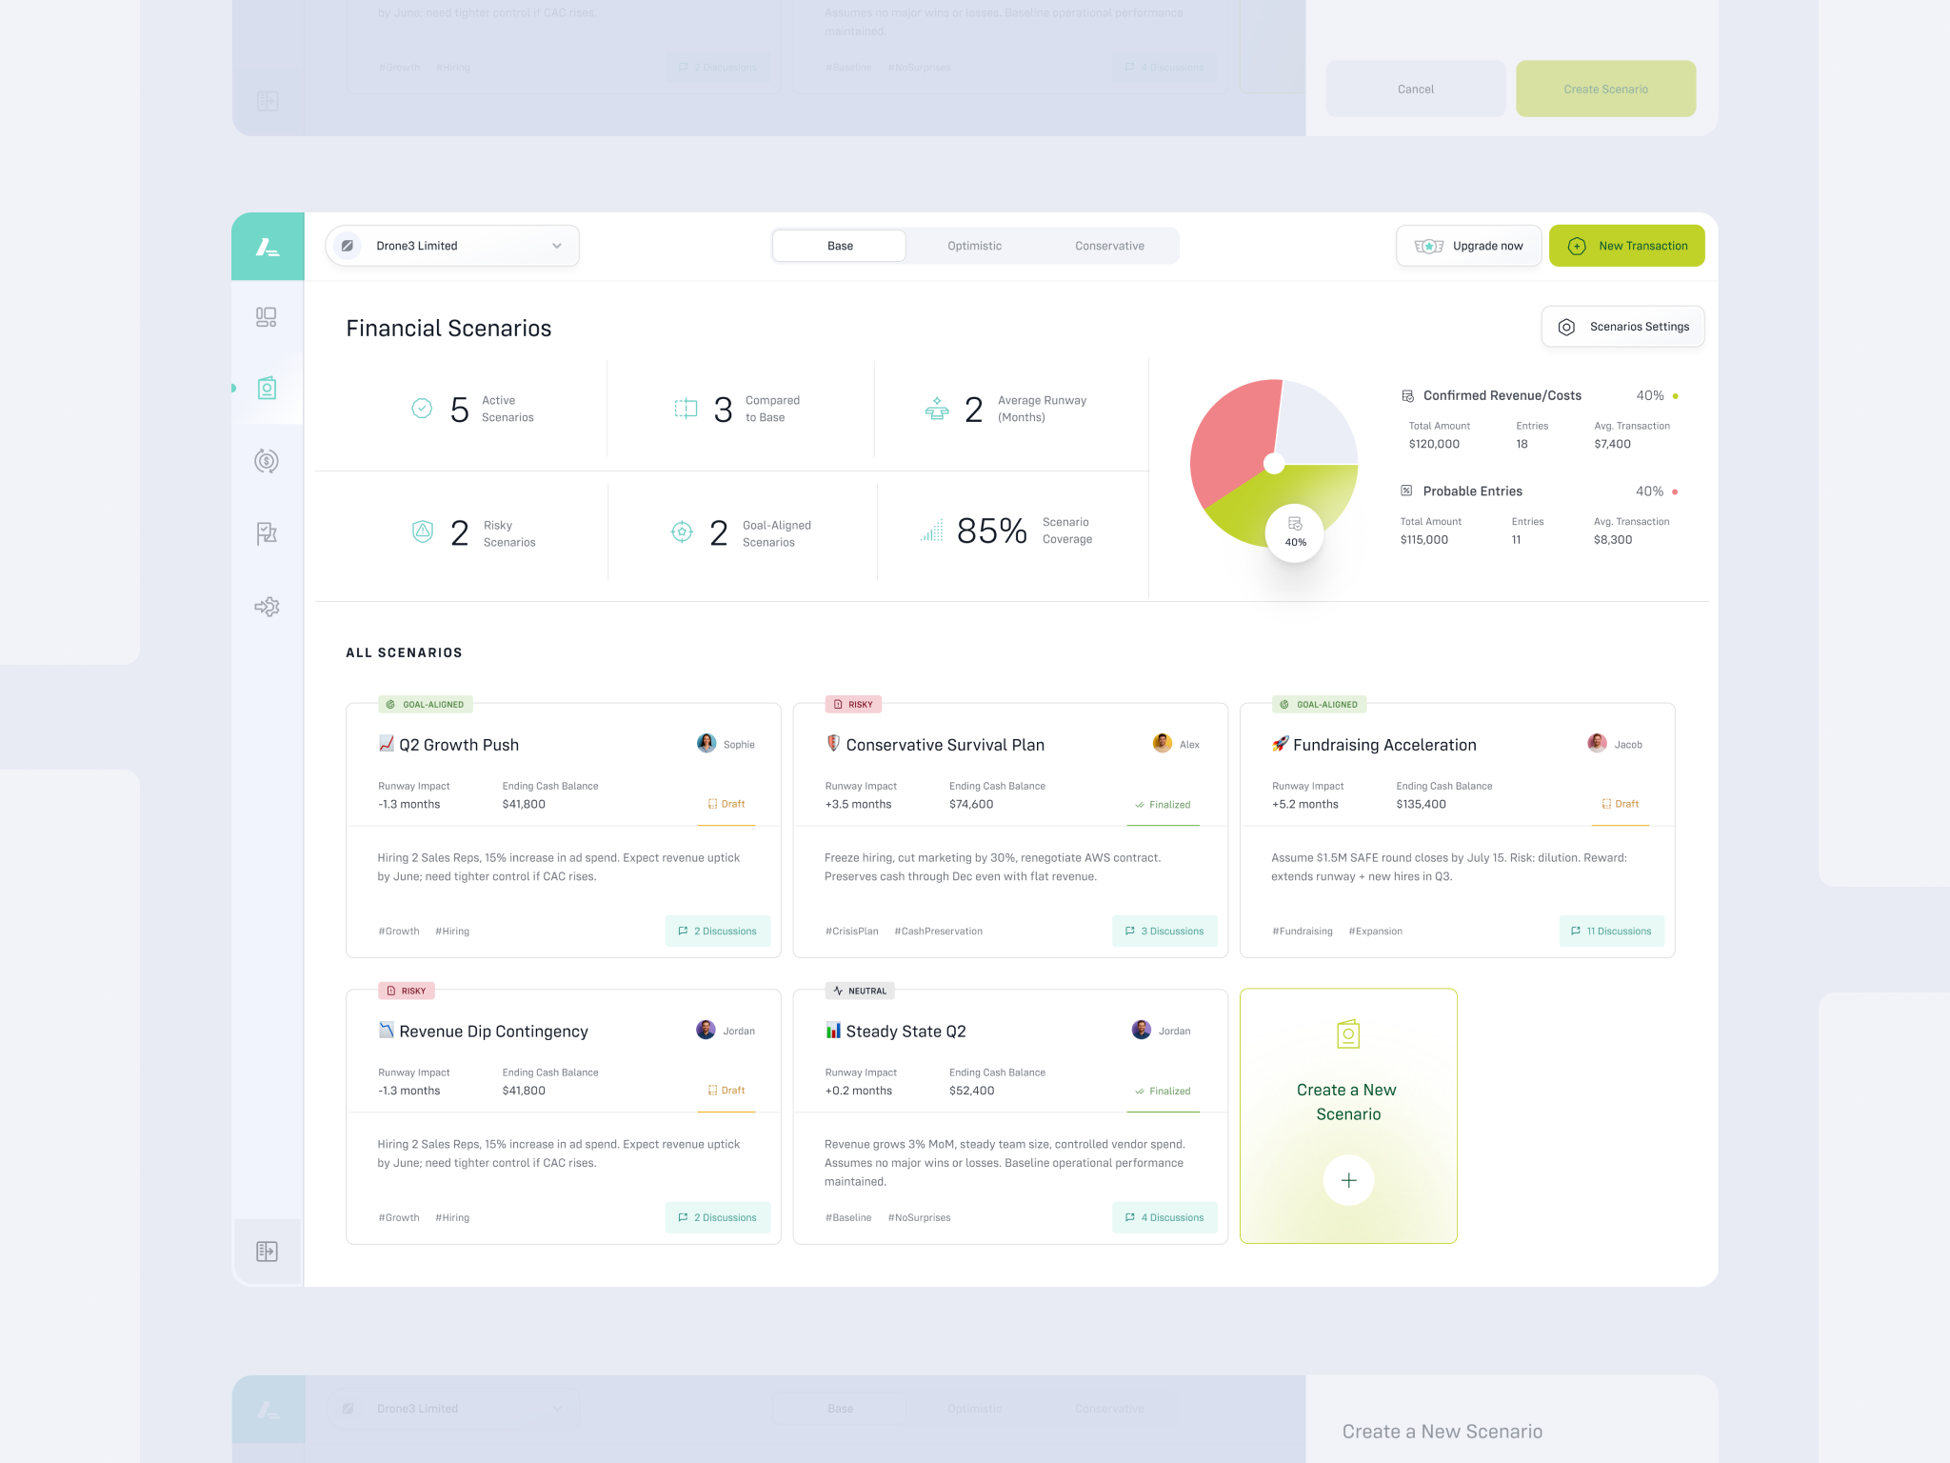1950x1463 pixels.
Task: Open Scenarios Settings
Action: 1622,327
